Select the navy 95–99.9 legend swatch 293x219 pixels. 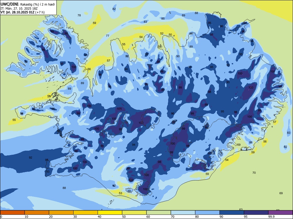tap(256, 213)
